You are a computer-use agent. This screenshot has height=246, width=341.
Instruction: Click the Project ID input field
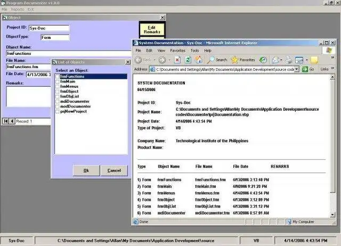(49, 28)
